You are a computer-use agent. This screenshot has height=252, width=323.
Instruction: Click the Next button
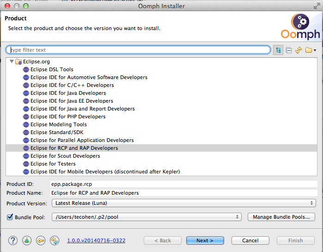click(x=205, y=240)
